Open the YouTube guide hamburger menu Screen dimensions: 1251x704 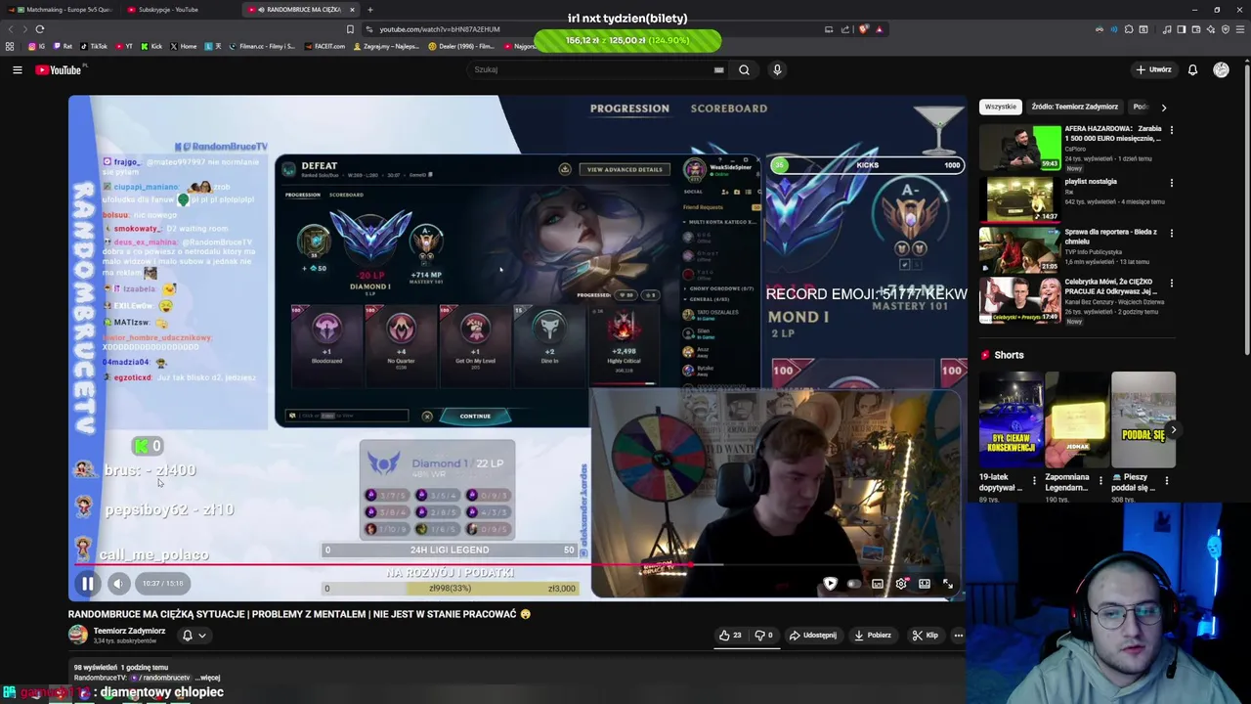17,69
